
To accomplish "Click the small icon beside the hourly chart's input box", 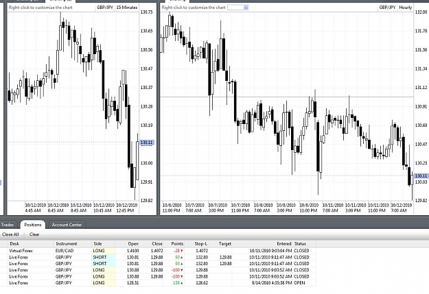I will 246,8.
